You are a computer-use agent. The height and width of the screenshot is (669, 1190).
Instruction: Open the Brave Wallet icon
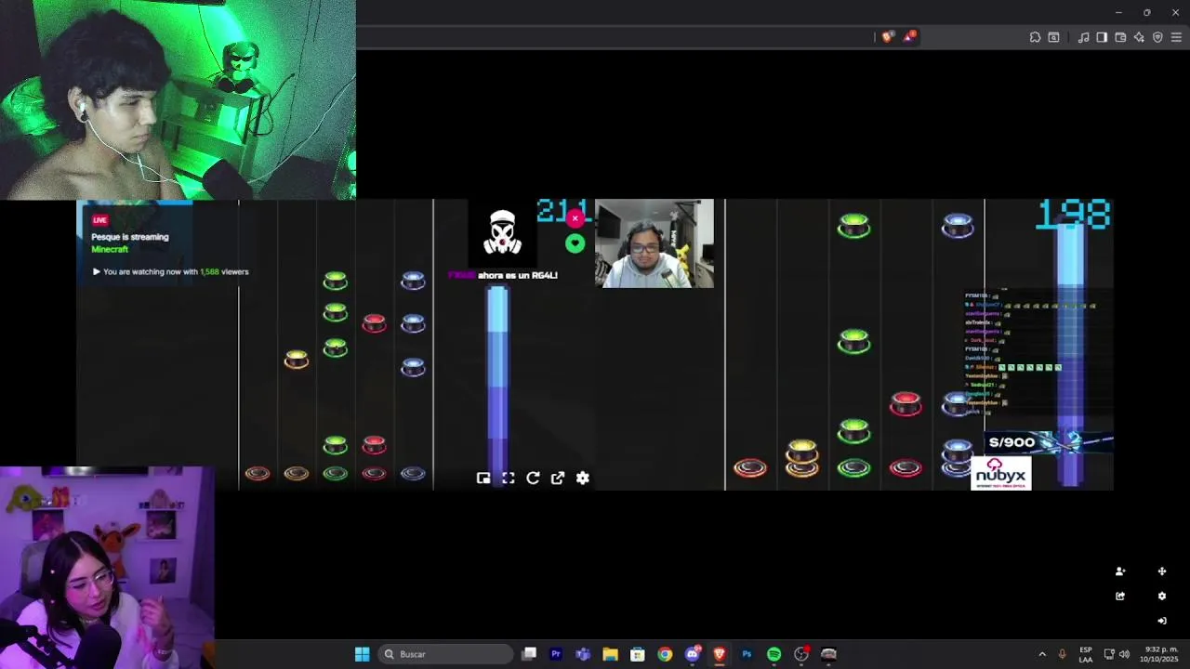pos(1120,37)
